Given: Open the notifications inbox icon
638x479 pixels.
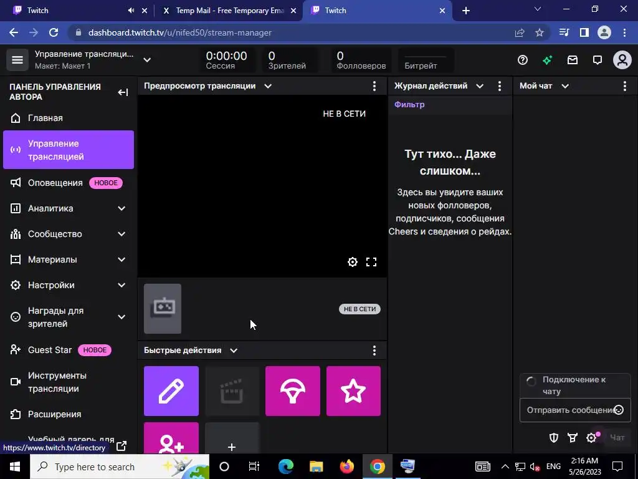Looking at the screenshot, I should [x=573, y=60].
